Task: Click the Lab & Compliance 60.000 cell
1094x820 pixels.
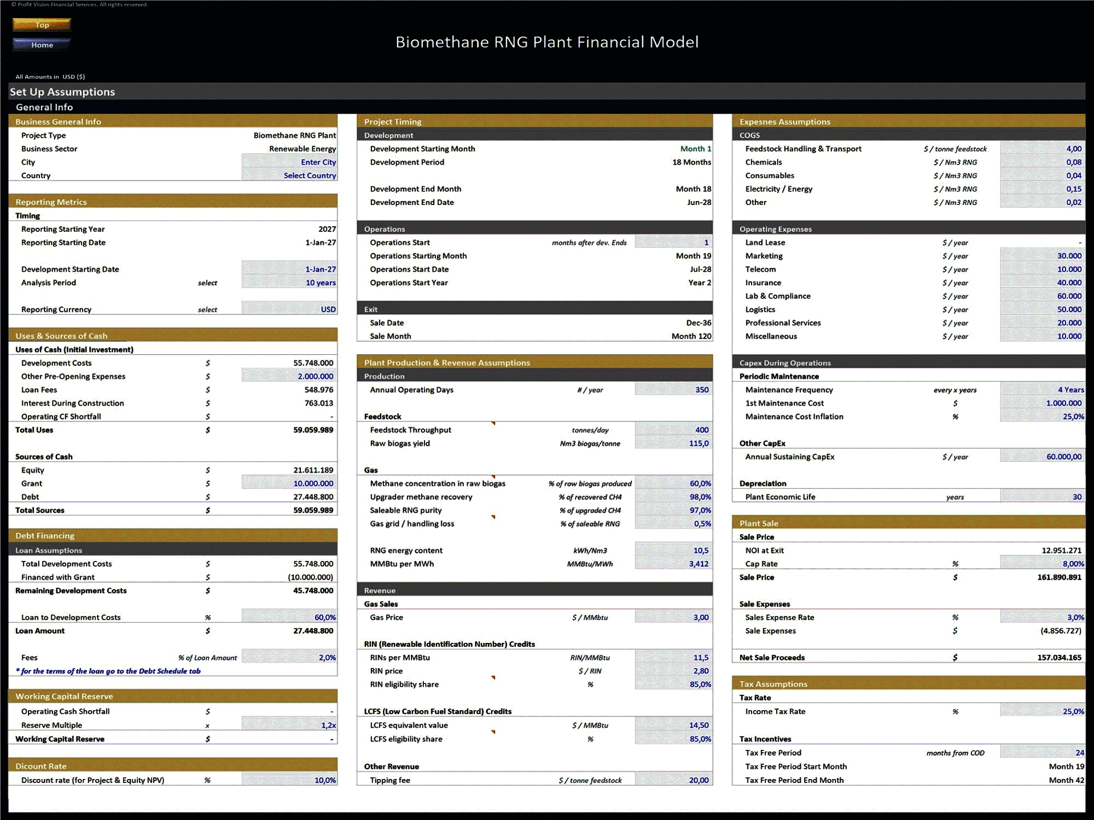Action: pos(1042,296)
